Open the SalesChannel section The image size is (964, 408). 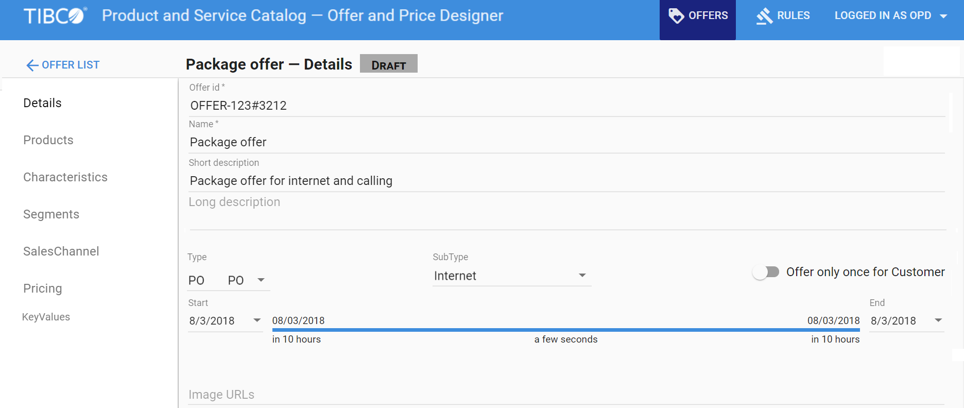click(61, 251)
